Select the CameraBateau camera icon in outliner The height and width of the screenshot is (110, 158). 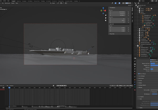pyautogui.click(x=140, y=51)
